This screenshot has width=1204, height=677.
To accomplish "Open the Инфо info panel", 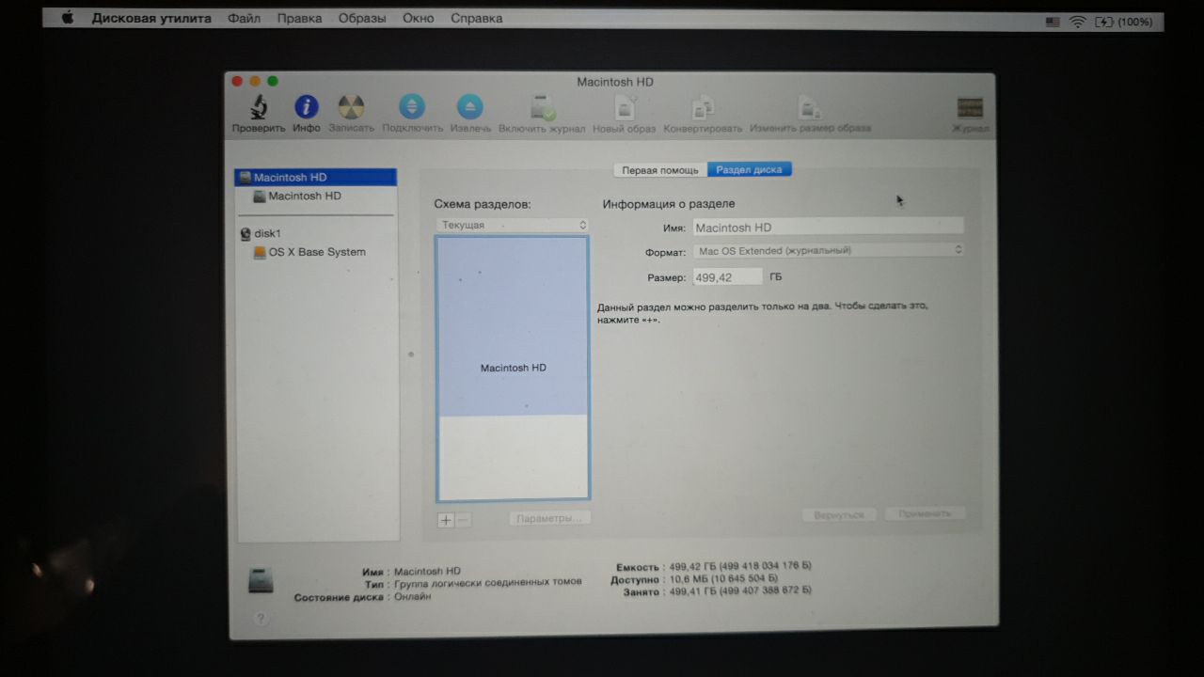I will click(x=307, y=107).
